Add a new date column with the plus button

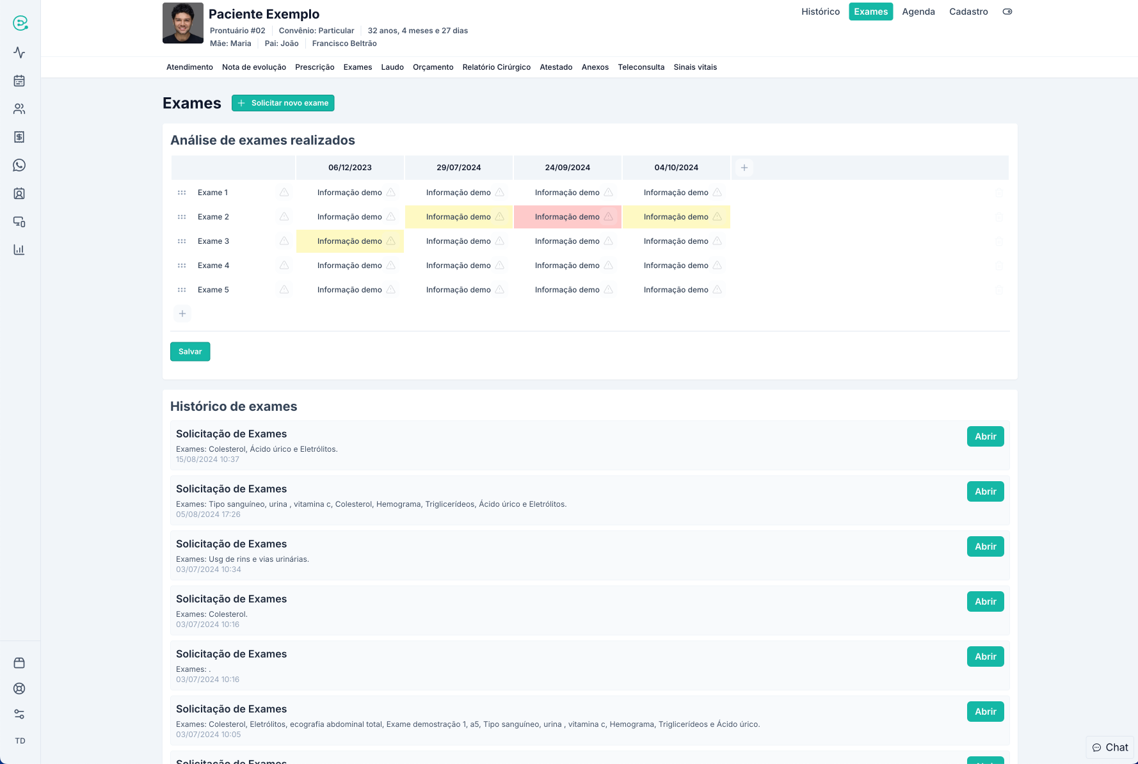coord(744,168)
